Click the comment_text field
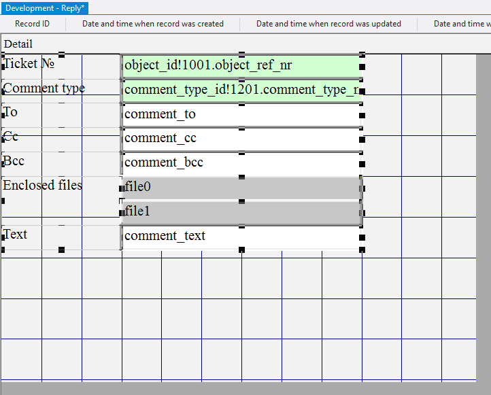491x395 pixels. point(241,236)
